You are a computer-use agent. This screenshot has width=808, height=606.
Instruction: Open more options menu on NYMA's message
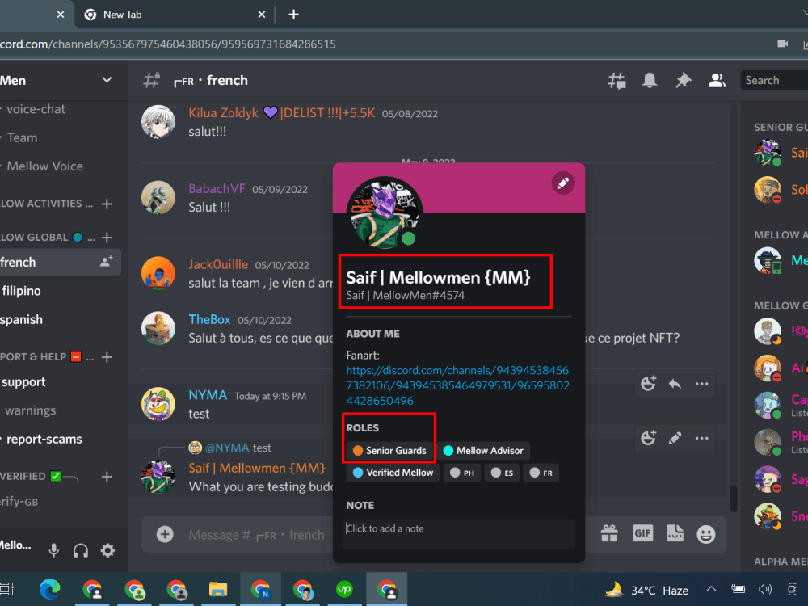point(700,384)
